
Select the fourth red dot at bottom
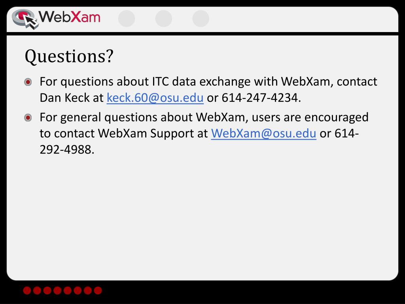click(x=57, y=290)
